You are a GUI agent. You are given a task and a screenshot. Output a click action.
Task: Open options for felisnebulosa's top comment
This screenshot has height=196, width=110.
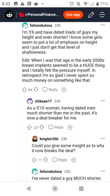pos(103,25)
